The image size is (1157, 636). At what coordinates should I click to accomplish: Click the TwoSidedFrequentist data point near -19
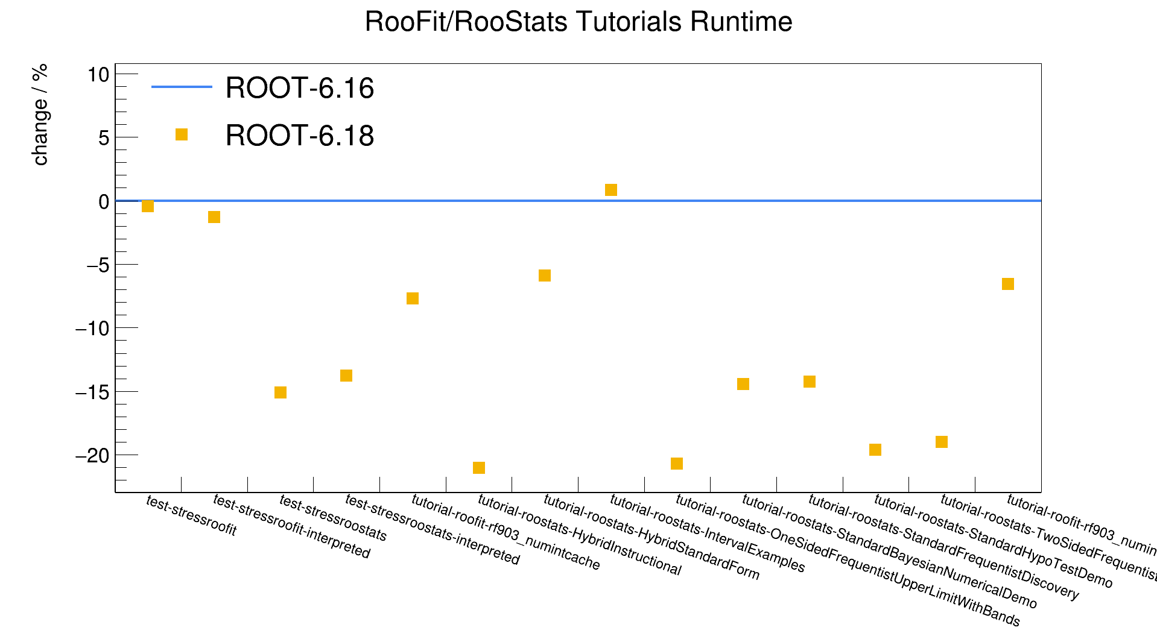click(x=942, y=442)
